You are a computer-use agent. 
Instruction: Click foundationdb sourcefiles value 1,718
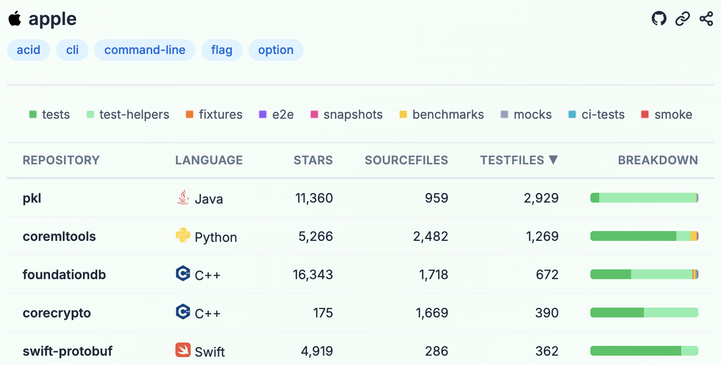tap(434, 275)
